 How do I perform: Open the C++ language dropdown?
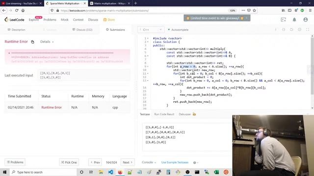pyautogui.click(x=151, y=29)
